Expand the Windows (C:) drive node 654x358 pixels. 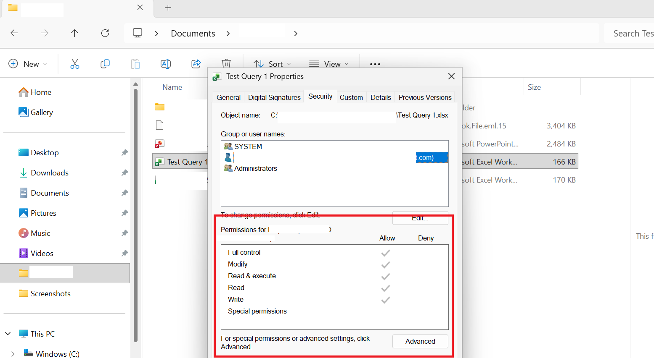pos(13,354)
